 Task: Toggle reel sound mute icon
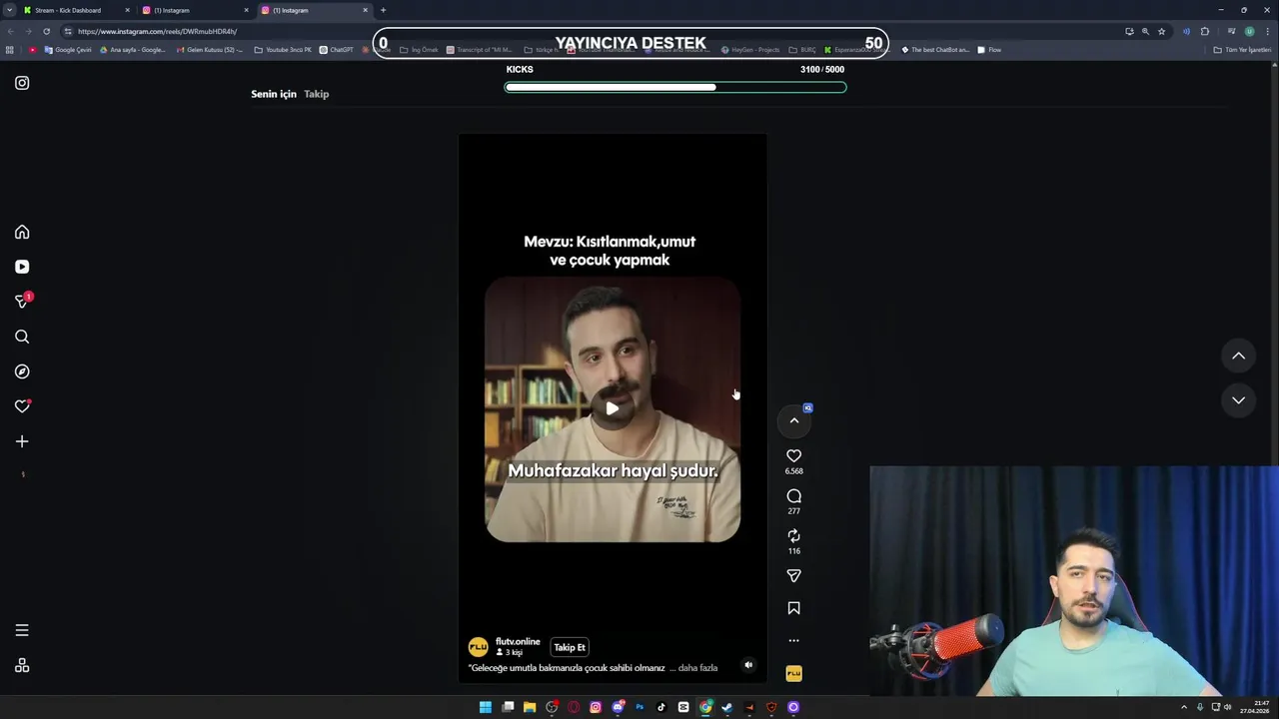click(748, 665)
